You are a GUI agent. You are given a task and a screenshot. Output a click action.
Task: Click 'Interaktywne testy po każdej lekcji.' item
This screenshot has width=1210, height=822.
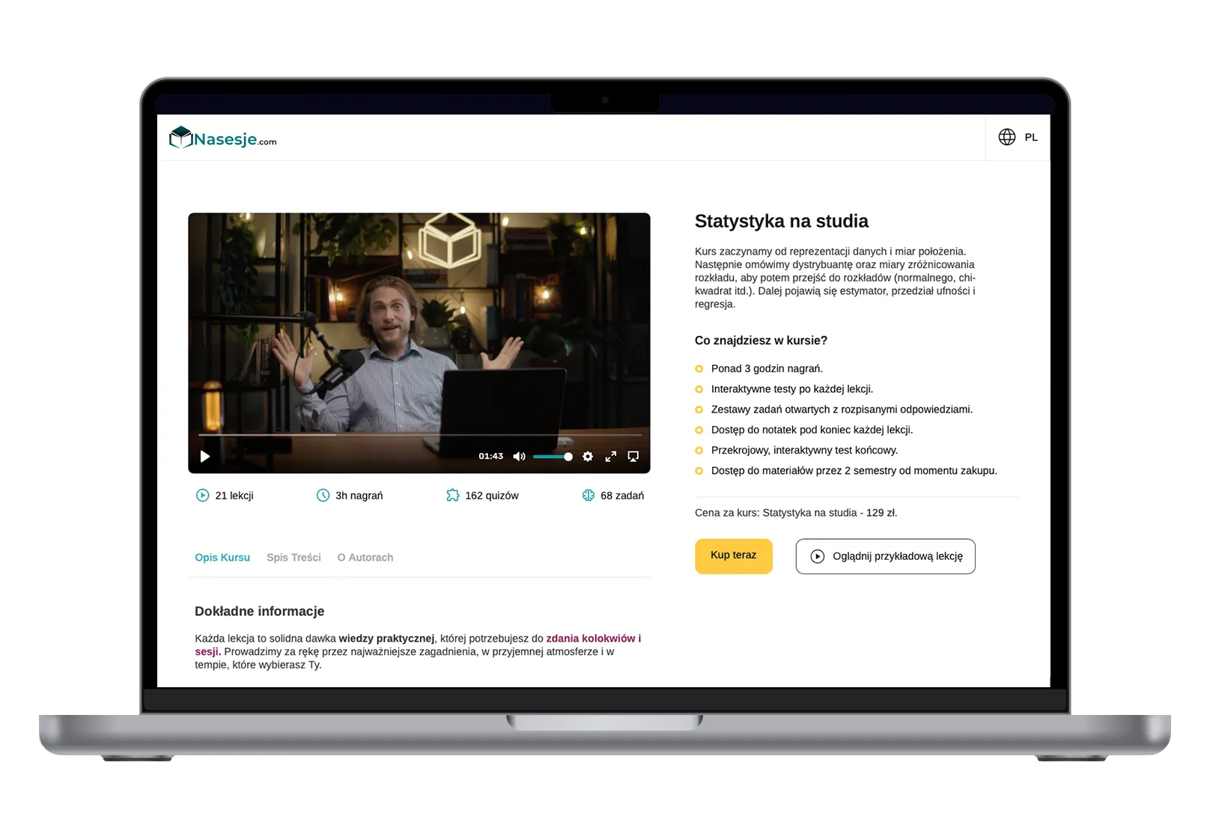pos(792,389)
